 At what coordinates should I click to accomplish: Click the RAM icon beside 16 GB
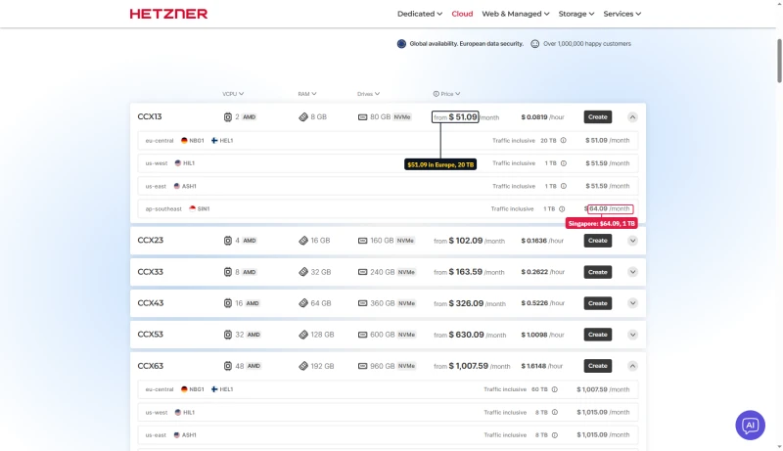pyautogui.click(x=303, y=241)
